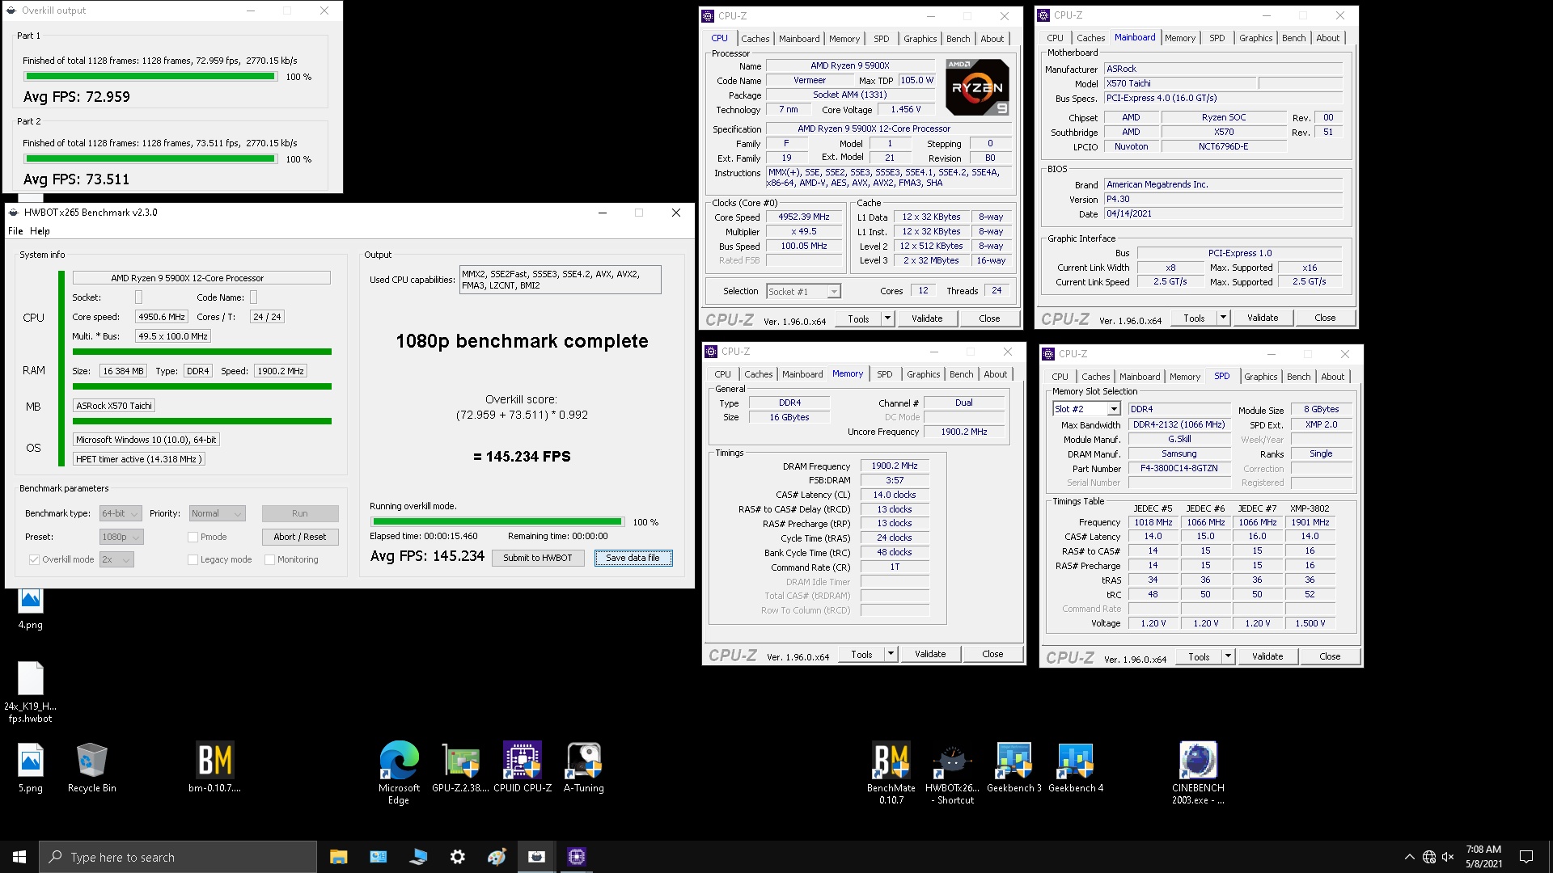Click the HPET timer active field
This screenshot has height=873, width=1553.
pos(139,459)
